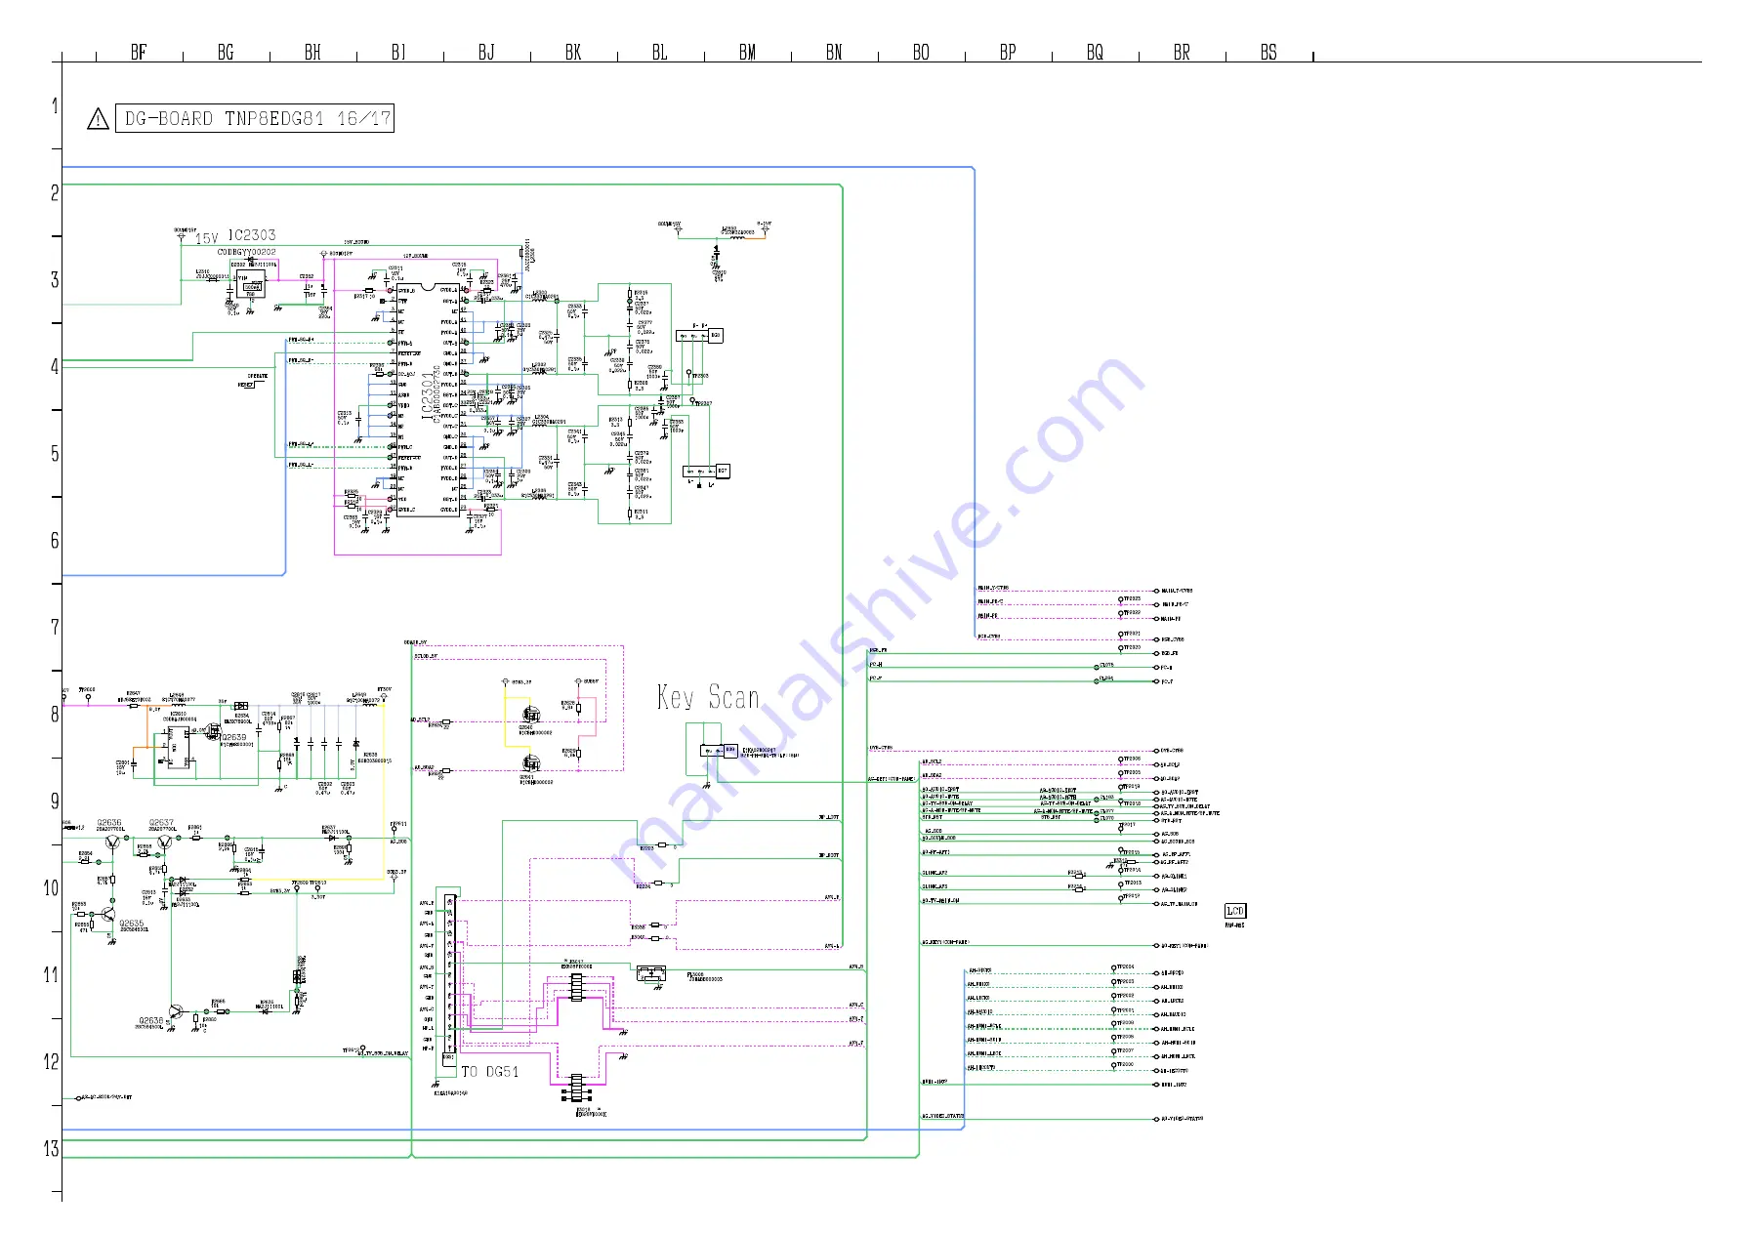Click column header "BJ"

[x=486, y=53]
